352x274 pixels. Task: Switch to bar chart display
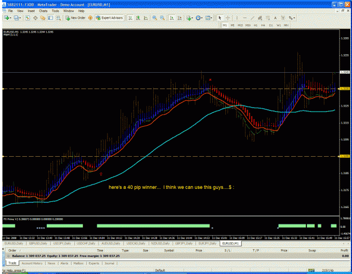point(130,18)
